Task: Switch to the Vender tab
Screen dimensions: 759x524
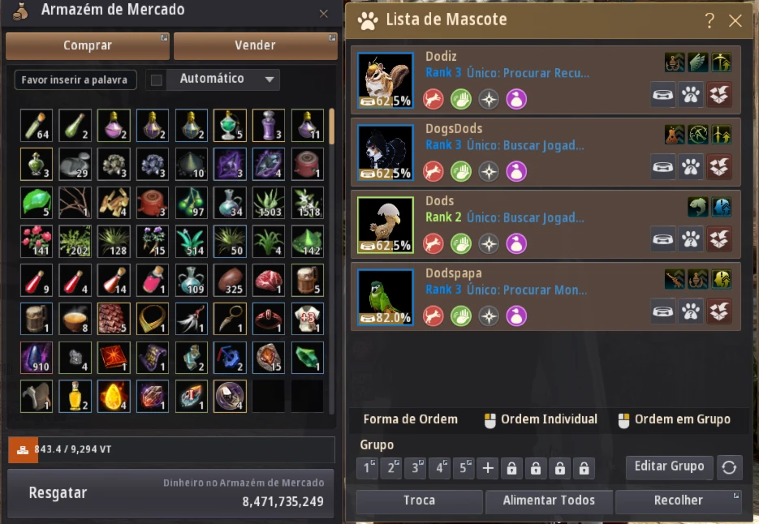Action: pyautogui.click(x=255, y=45)
